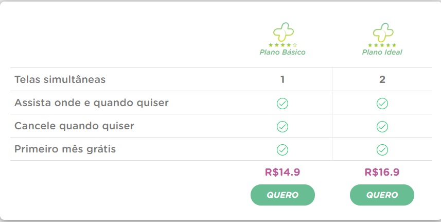Click the 'Primeiro mês grátis' row label
The width and height of the screenshot is (441, 222).
pos(65,149)
